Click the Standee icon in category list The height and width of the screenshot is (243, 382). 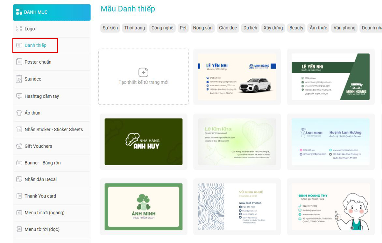[19, 79]
